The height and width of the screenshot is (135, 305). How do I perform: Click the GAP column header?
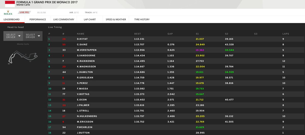pyautogui.click(x=170, y=34)
